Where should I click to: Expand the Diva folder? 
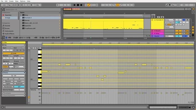click(21, 15)
